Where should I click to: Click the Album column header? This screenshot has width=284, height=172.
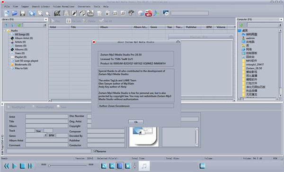(x=115, y=27)
